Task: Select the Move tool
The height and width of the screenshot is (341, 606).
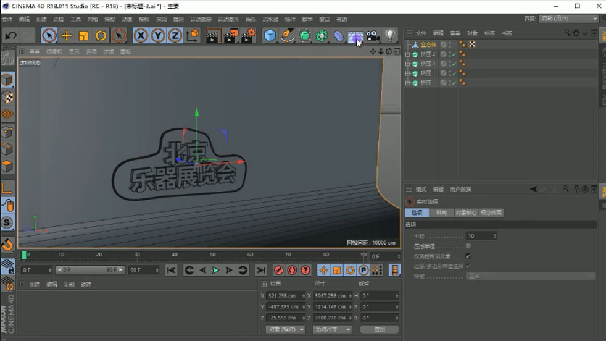Action: (x=67, y=36)
